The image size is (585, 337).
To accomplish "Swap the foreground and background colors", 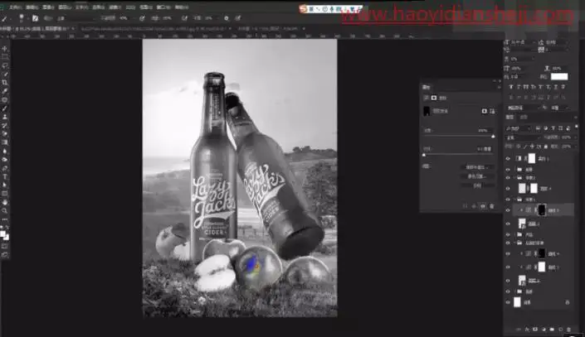I will tap(7, 228).
